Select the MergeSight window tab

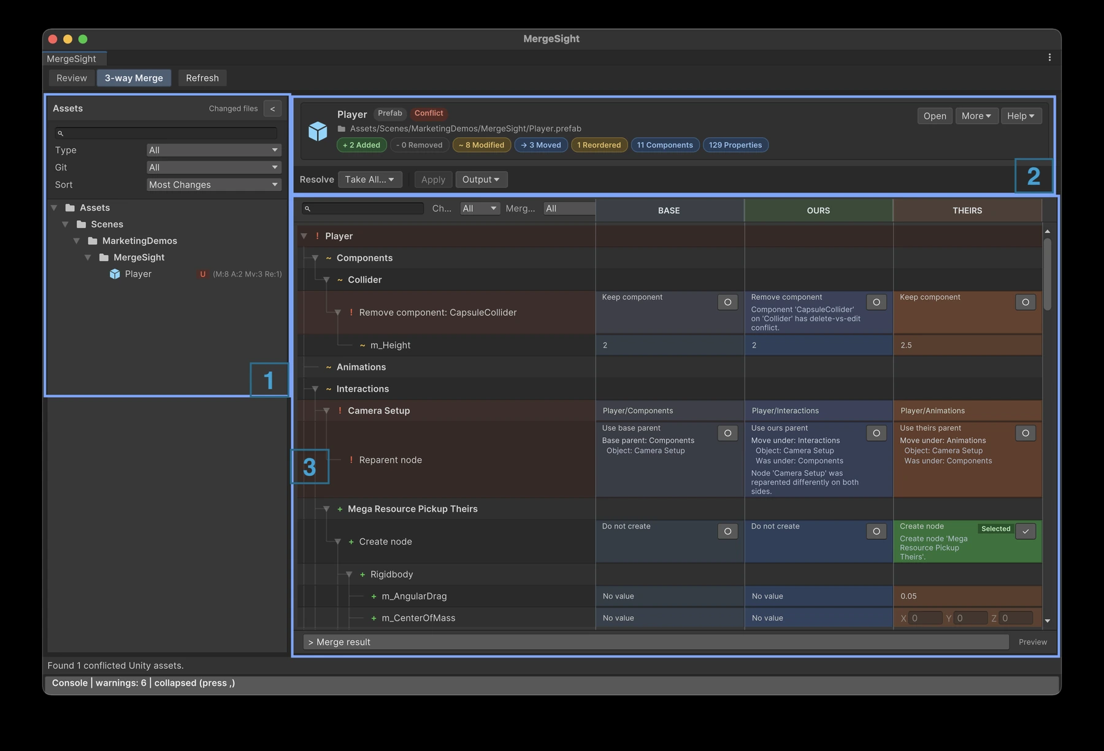click(x=74, y=59)
